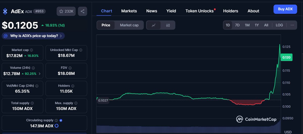Open the chart more-options ellipsis

[292, 25]
